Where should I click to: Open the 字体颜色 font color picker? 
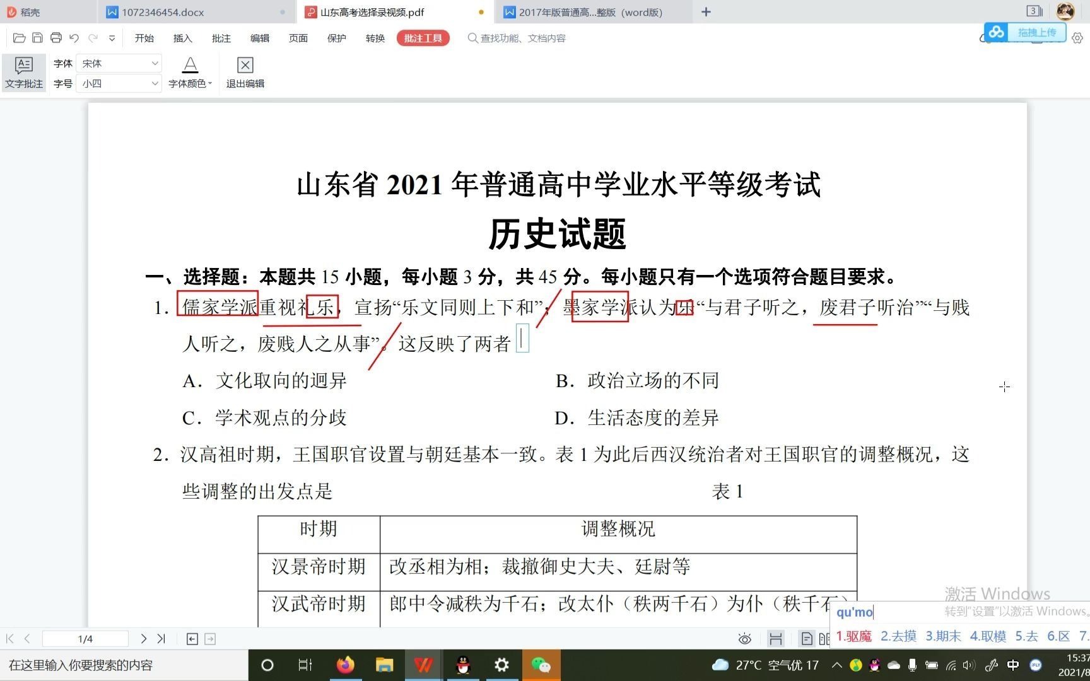click(x=190, y=73)
